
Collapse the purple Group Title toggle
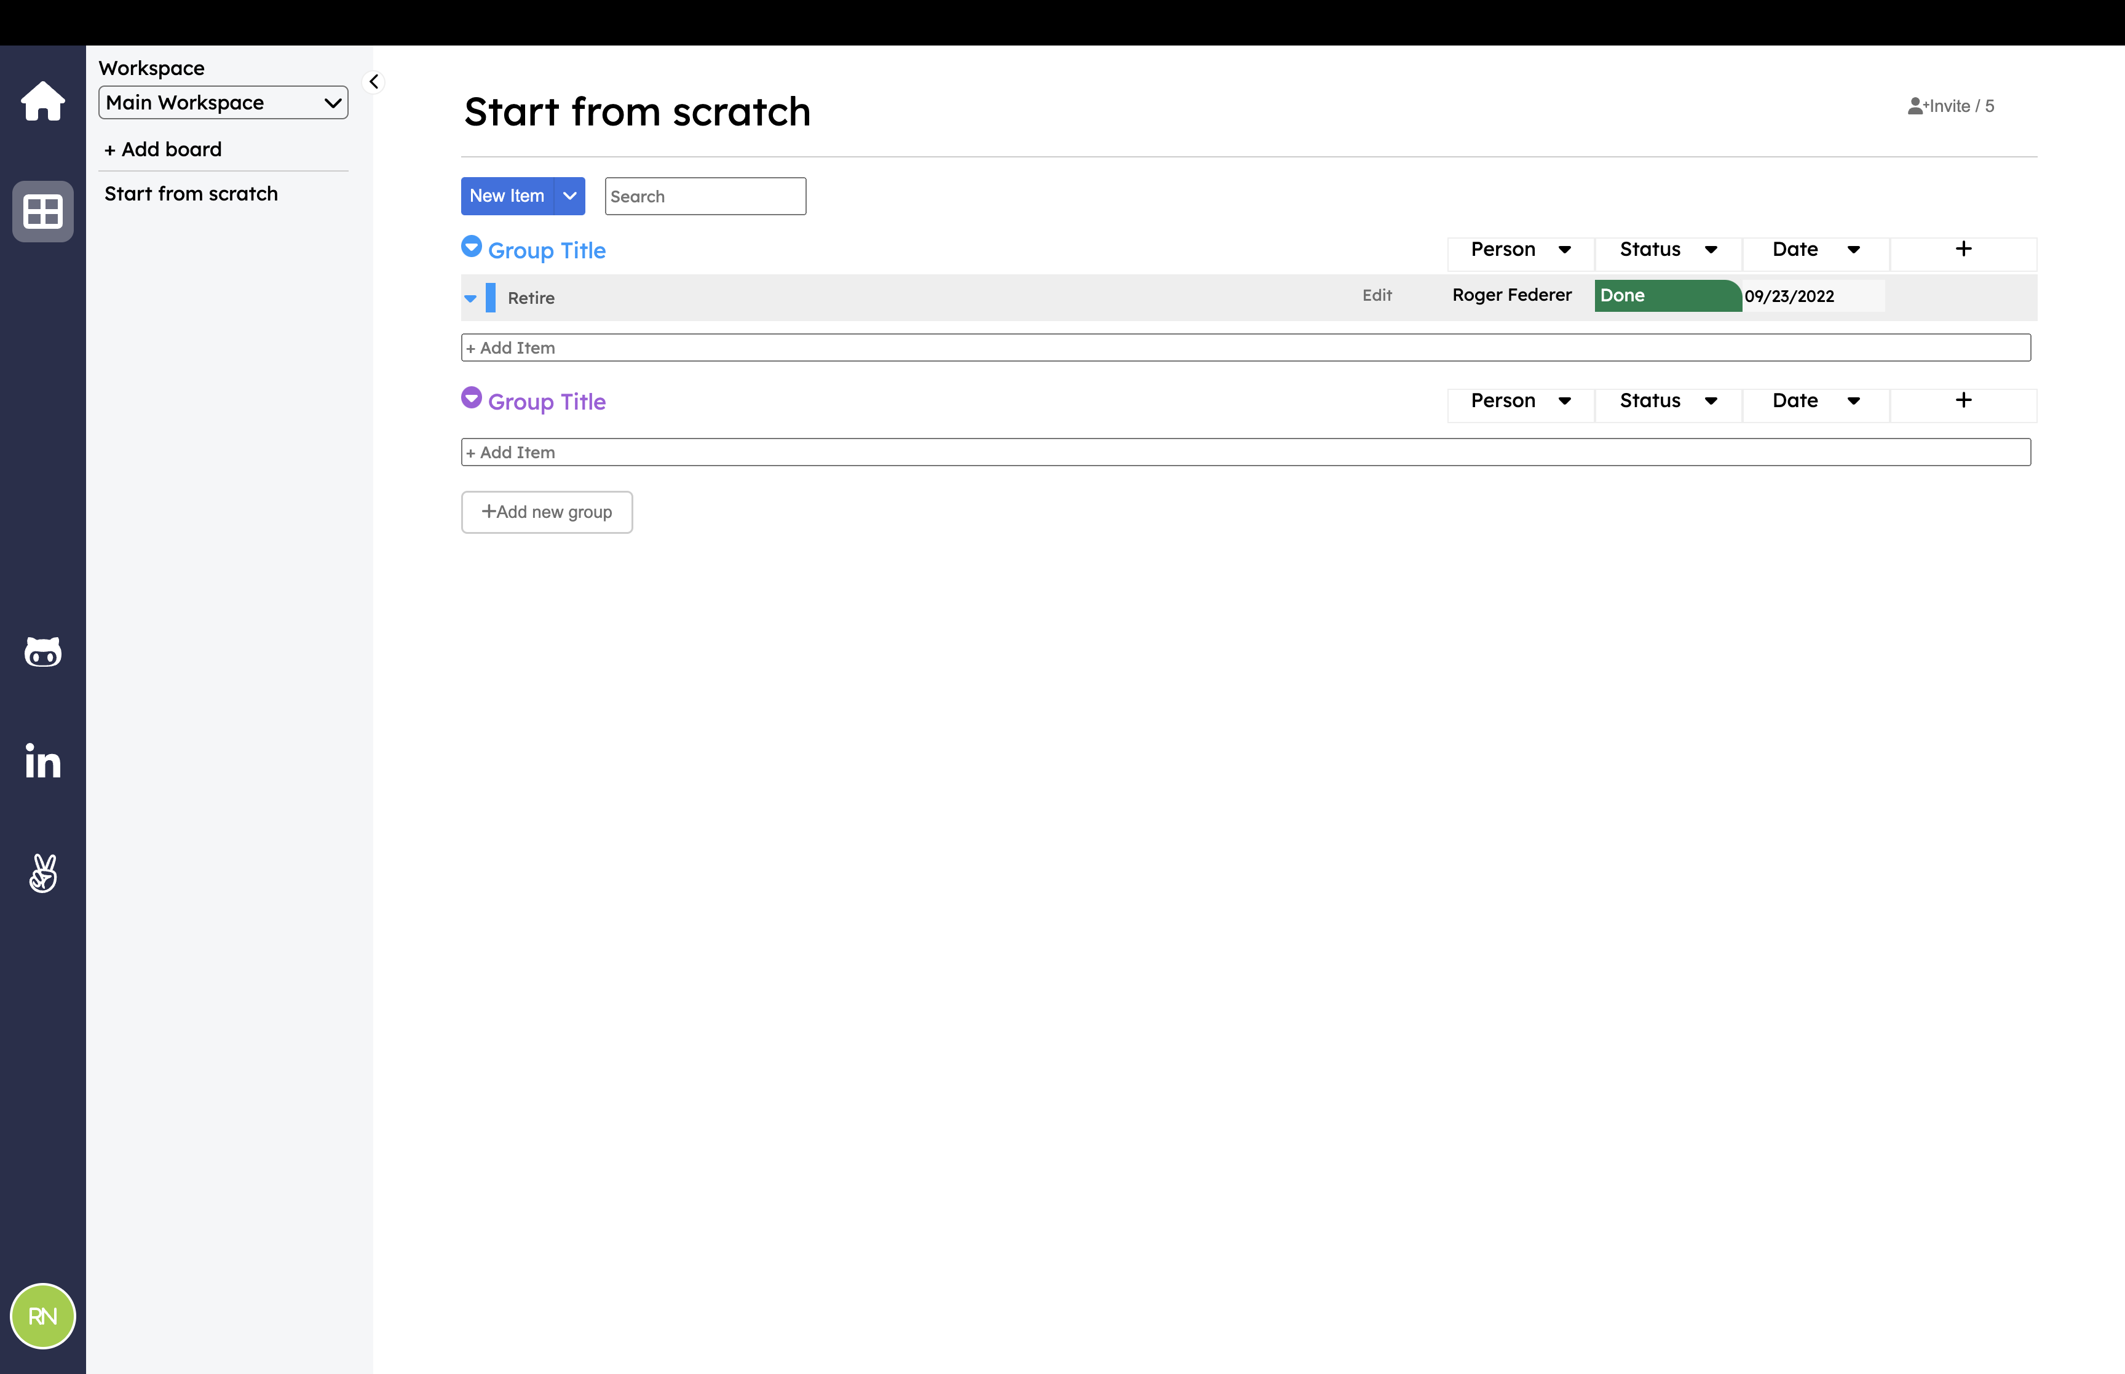pyautogui.click(x=471, y=398)
